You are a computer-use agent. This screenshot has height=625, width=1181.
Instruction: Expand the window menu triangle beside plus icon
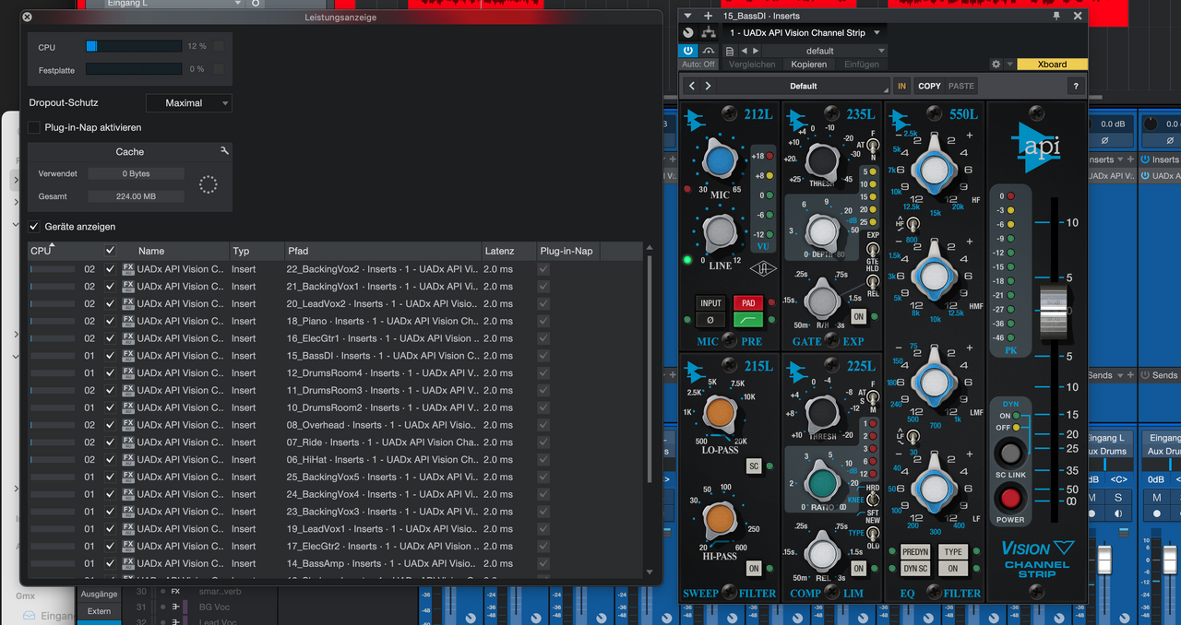tap(688, 16)
